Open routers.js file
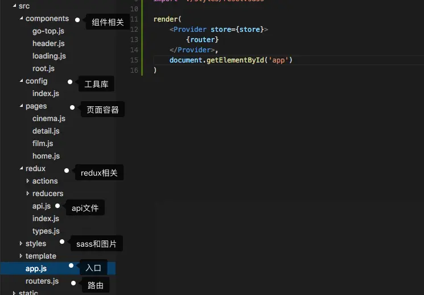 tap(42, 281)
